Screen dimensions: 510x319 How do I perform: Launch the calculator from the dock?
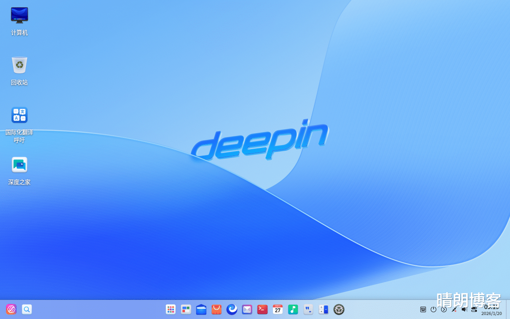point(324,309)
